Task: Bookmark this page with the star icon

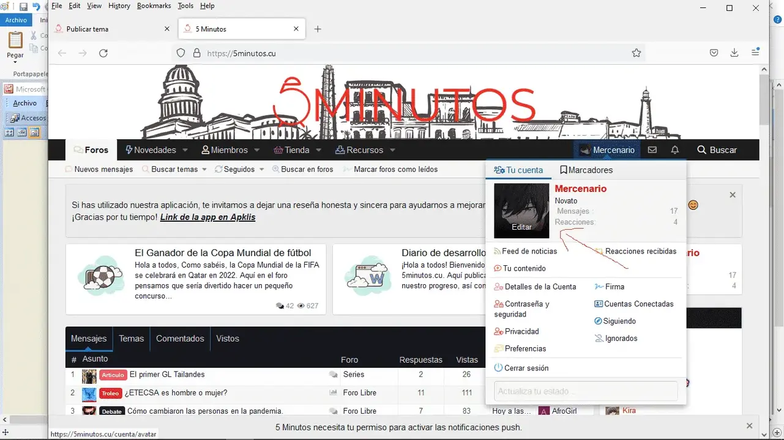Action: click(637, 53)
